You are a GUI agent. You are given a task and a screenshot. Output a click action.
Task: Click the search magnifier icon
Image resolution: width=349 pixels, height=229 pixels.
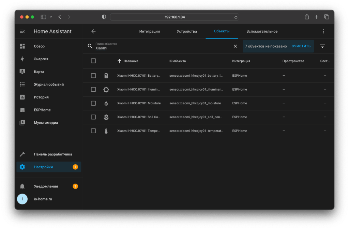[90, 46]
